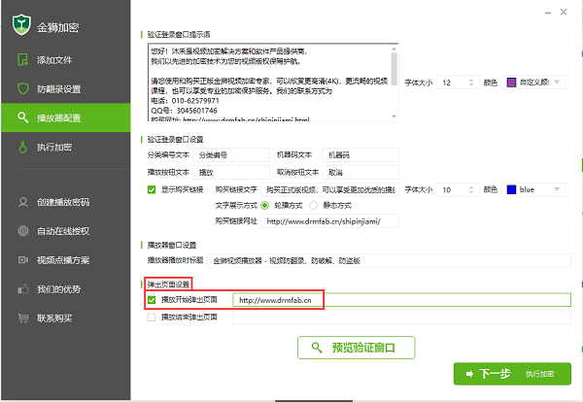Click the 播放按钮文本 input field
This screenshot has width=583, height=402.
point(231,173)
